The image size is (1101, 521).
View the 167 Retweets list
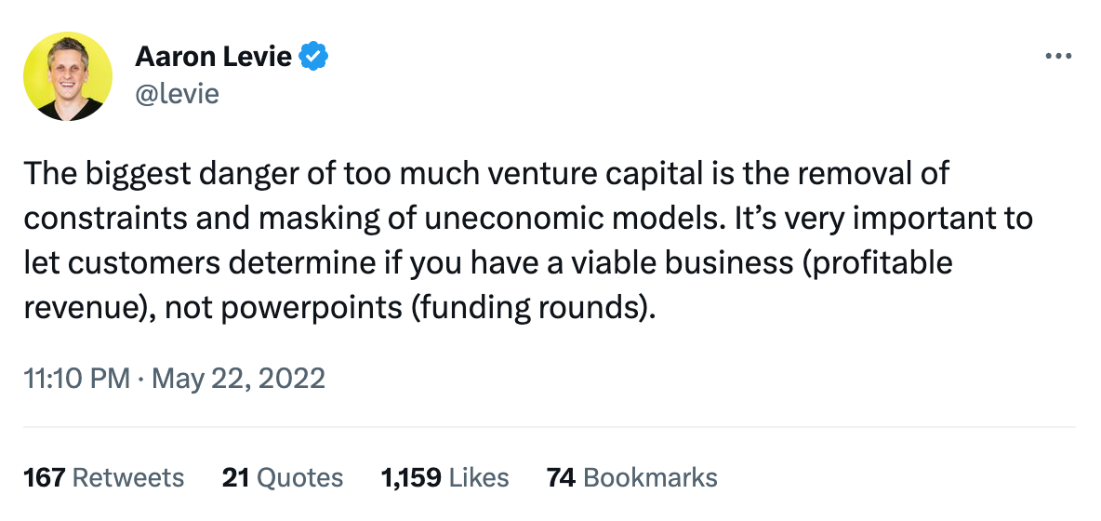pyautogui.click(x=103, y=478)
